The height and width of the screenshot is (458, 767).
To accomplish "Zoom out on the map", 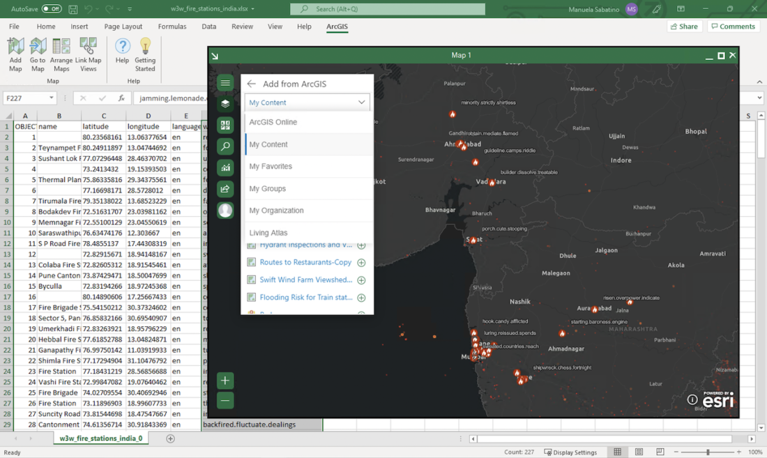I will [225, 401].
